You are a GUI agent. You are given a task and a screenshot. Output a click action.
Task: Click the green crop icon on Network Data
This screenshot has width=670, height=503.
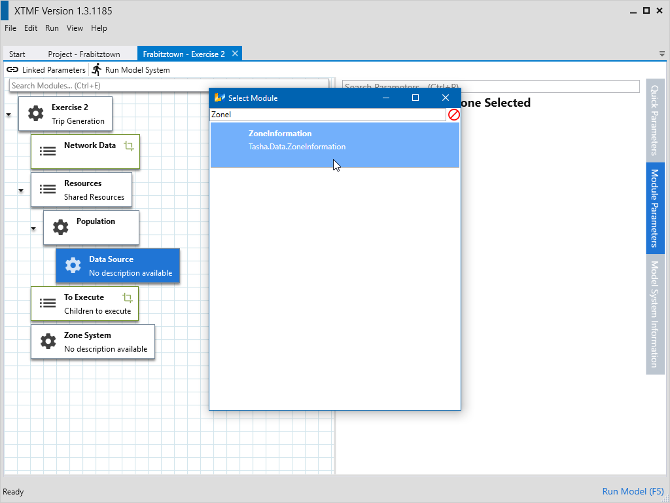129,146
